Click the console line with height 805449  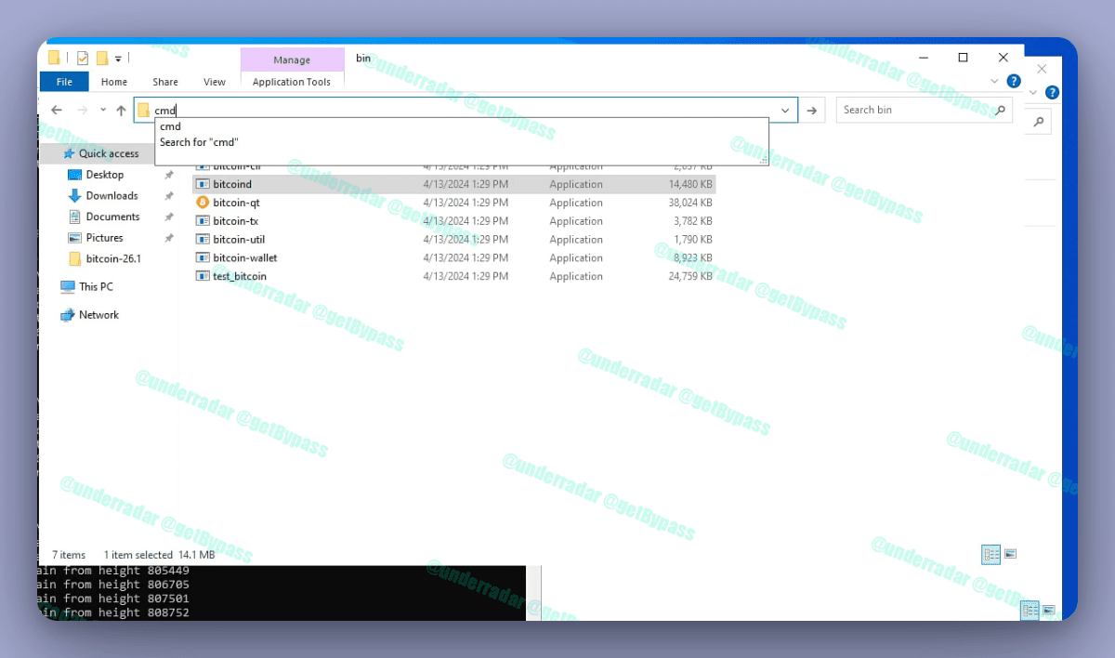(113, 571)
